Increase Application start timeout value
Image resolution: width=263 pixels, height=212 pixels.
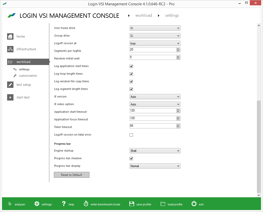[178, 110]
